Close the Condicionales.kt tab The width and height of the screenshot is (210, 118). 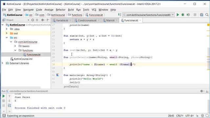point(98,20)
